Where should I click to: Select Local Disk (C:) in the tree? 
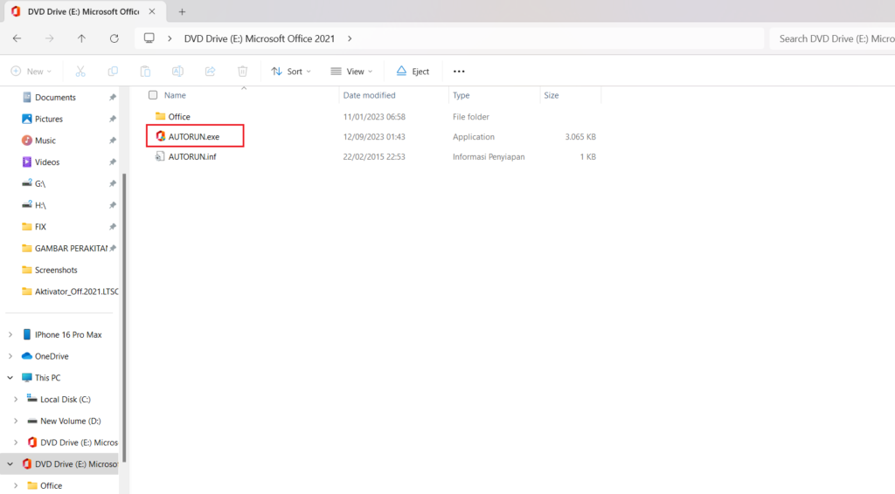click(x=65, y=400)
